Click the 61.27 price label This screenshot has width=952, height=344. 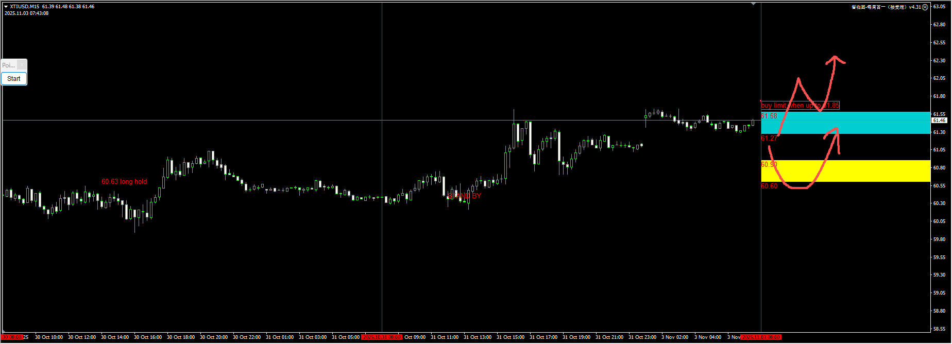769,139
